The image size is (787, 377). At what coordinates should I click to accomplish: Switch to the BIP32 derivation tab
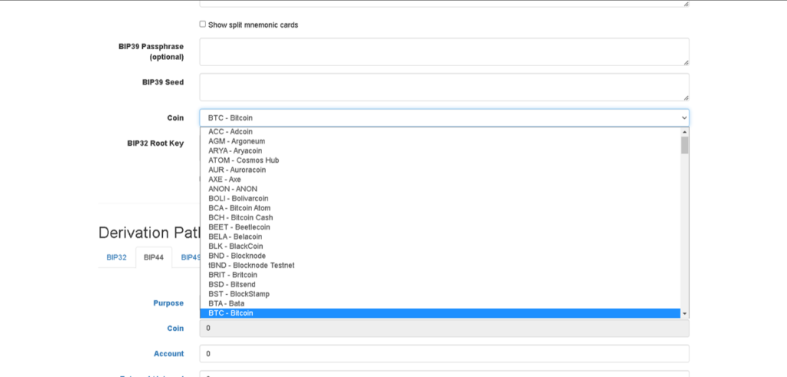tap(117, 257)
